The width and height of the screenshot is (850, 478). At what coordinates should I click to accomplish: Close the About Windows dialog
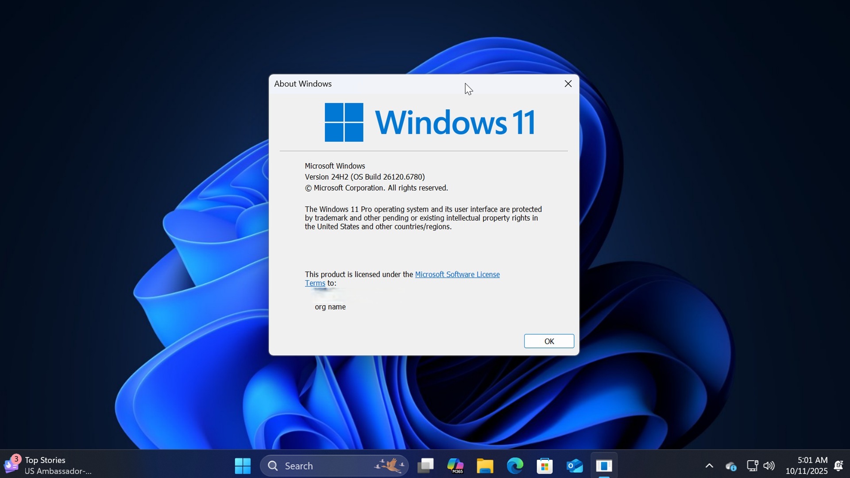tap(568, 84)
